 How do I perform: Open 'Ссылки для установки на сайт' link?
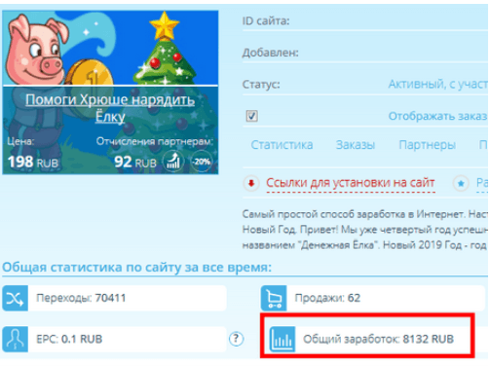[x=351, y=183]
